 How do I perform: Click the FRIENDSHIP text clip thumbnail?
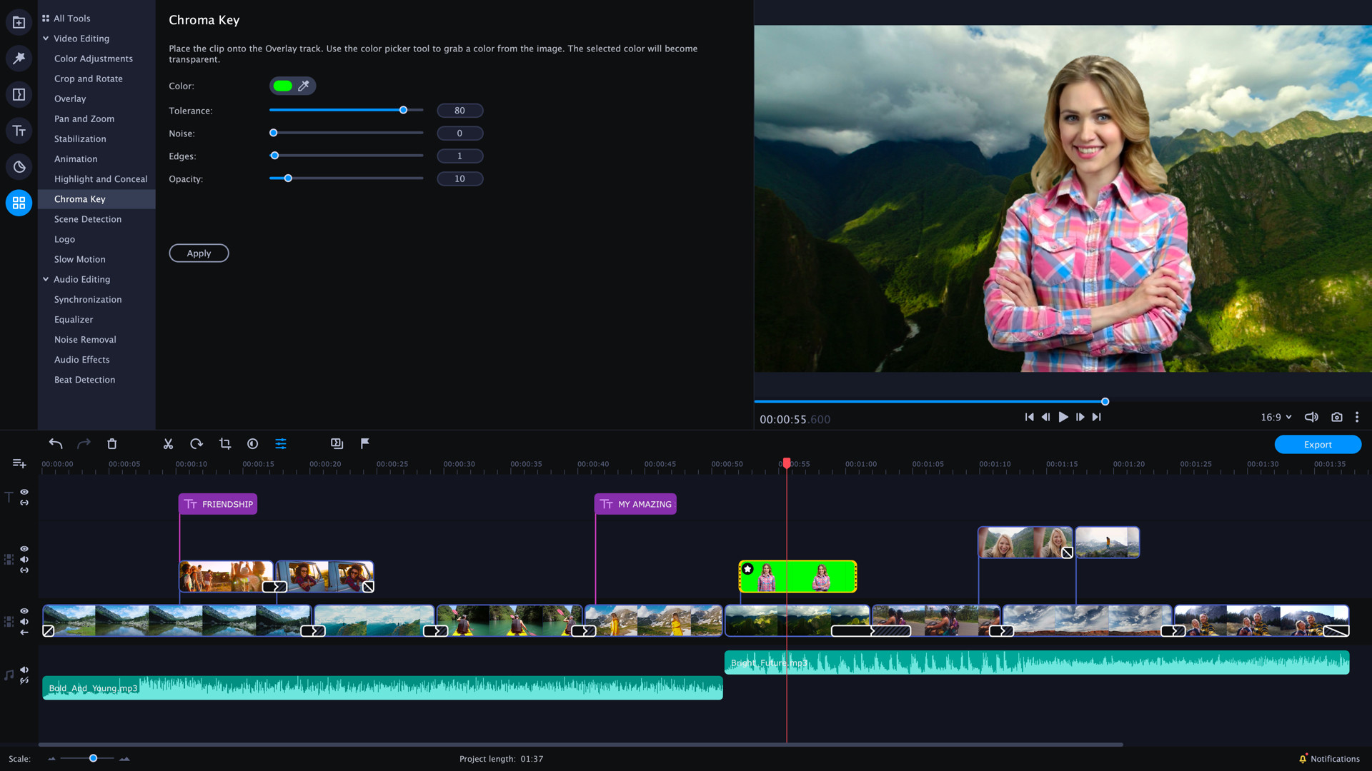tap(218, 503)
